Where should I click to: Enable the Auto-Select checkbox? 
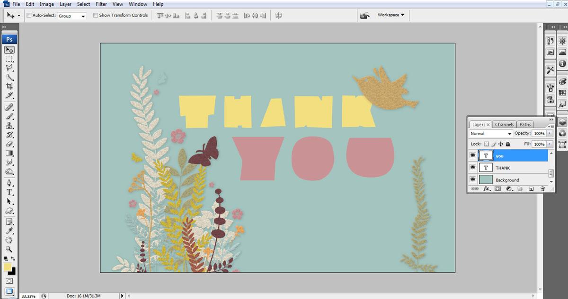[x=29, y=15]
